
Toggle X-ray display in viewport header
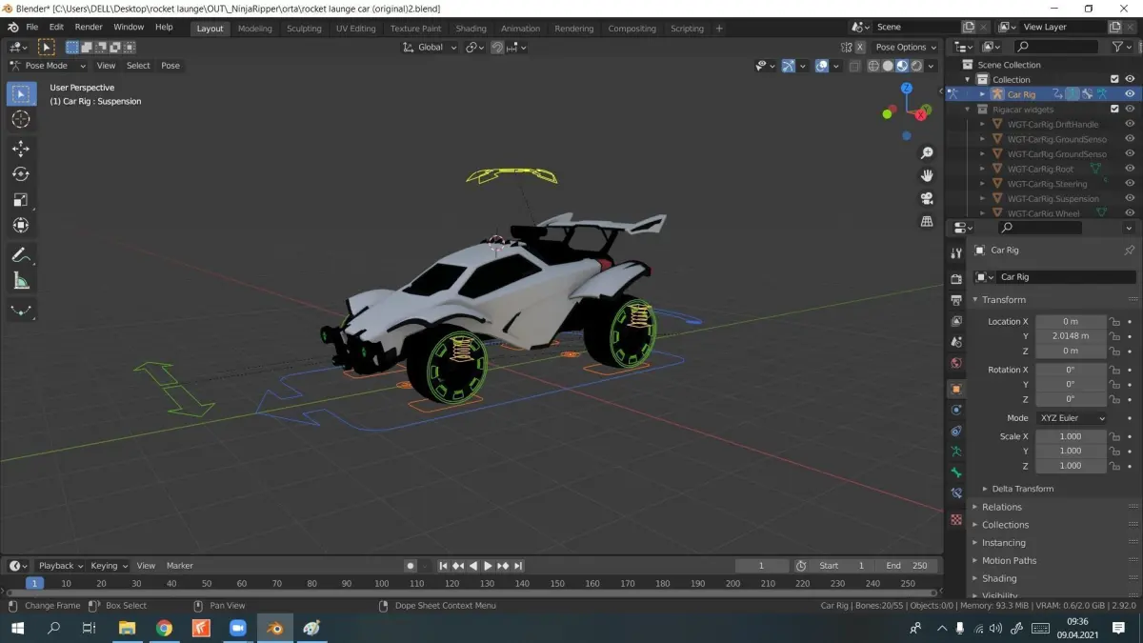coord(854,66)
